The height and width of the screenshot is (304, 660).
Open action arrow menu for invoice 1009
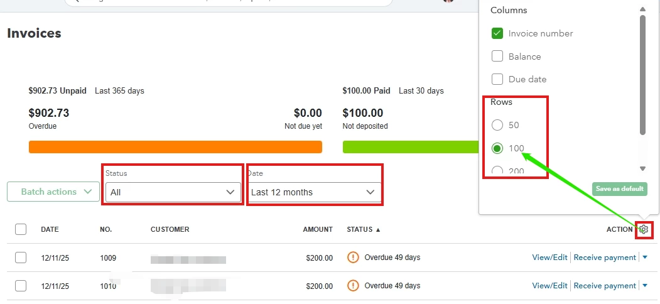645,258
